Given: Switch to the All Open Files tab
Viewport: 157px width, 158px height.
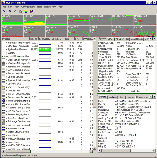Looking at the screenshot, I should click(122, 39).
